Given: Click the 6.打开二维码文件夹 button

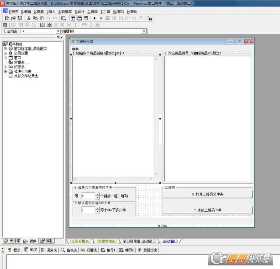Looking at the screenshot, I should (208, 194).
